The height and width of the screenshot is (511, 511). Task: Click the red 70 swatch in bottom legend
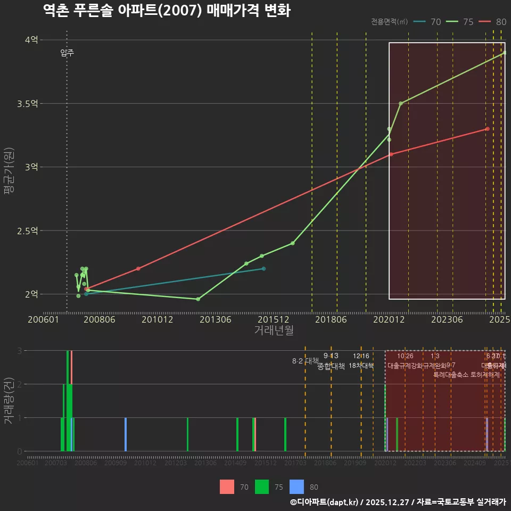point(227,487)
